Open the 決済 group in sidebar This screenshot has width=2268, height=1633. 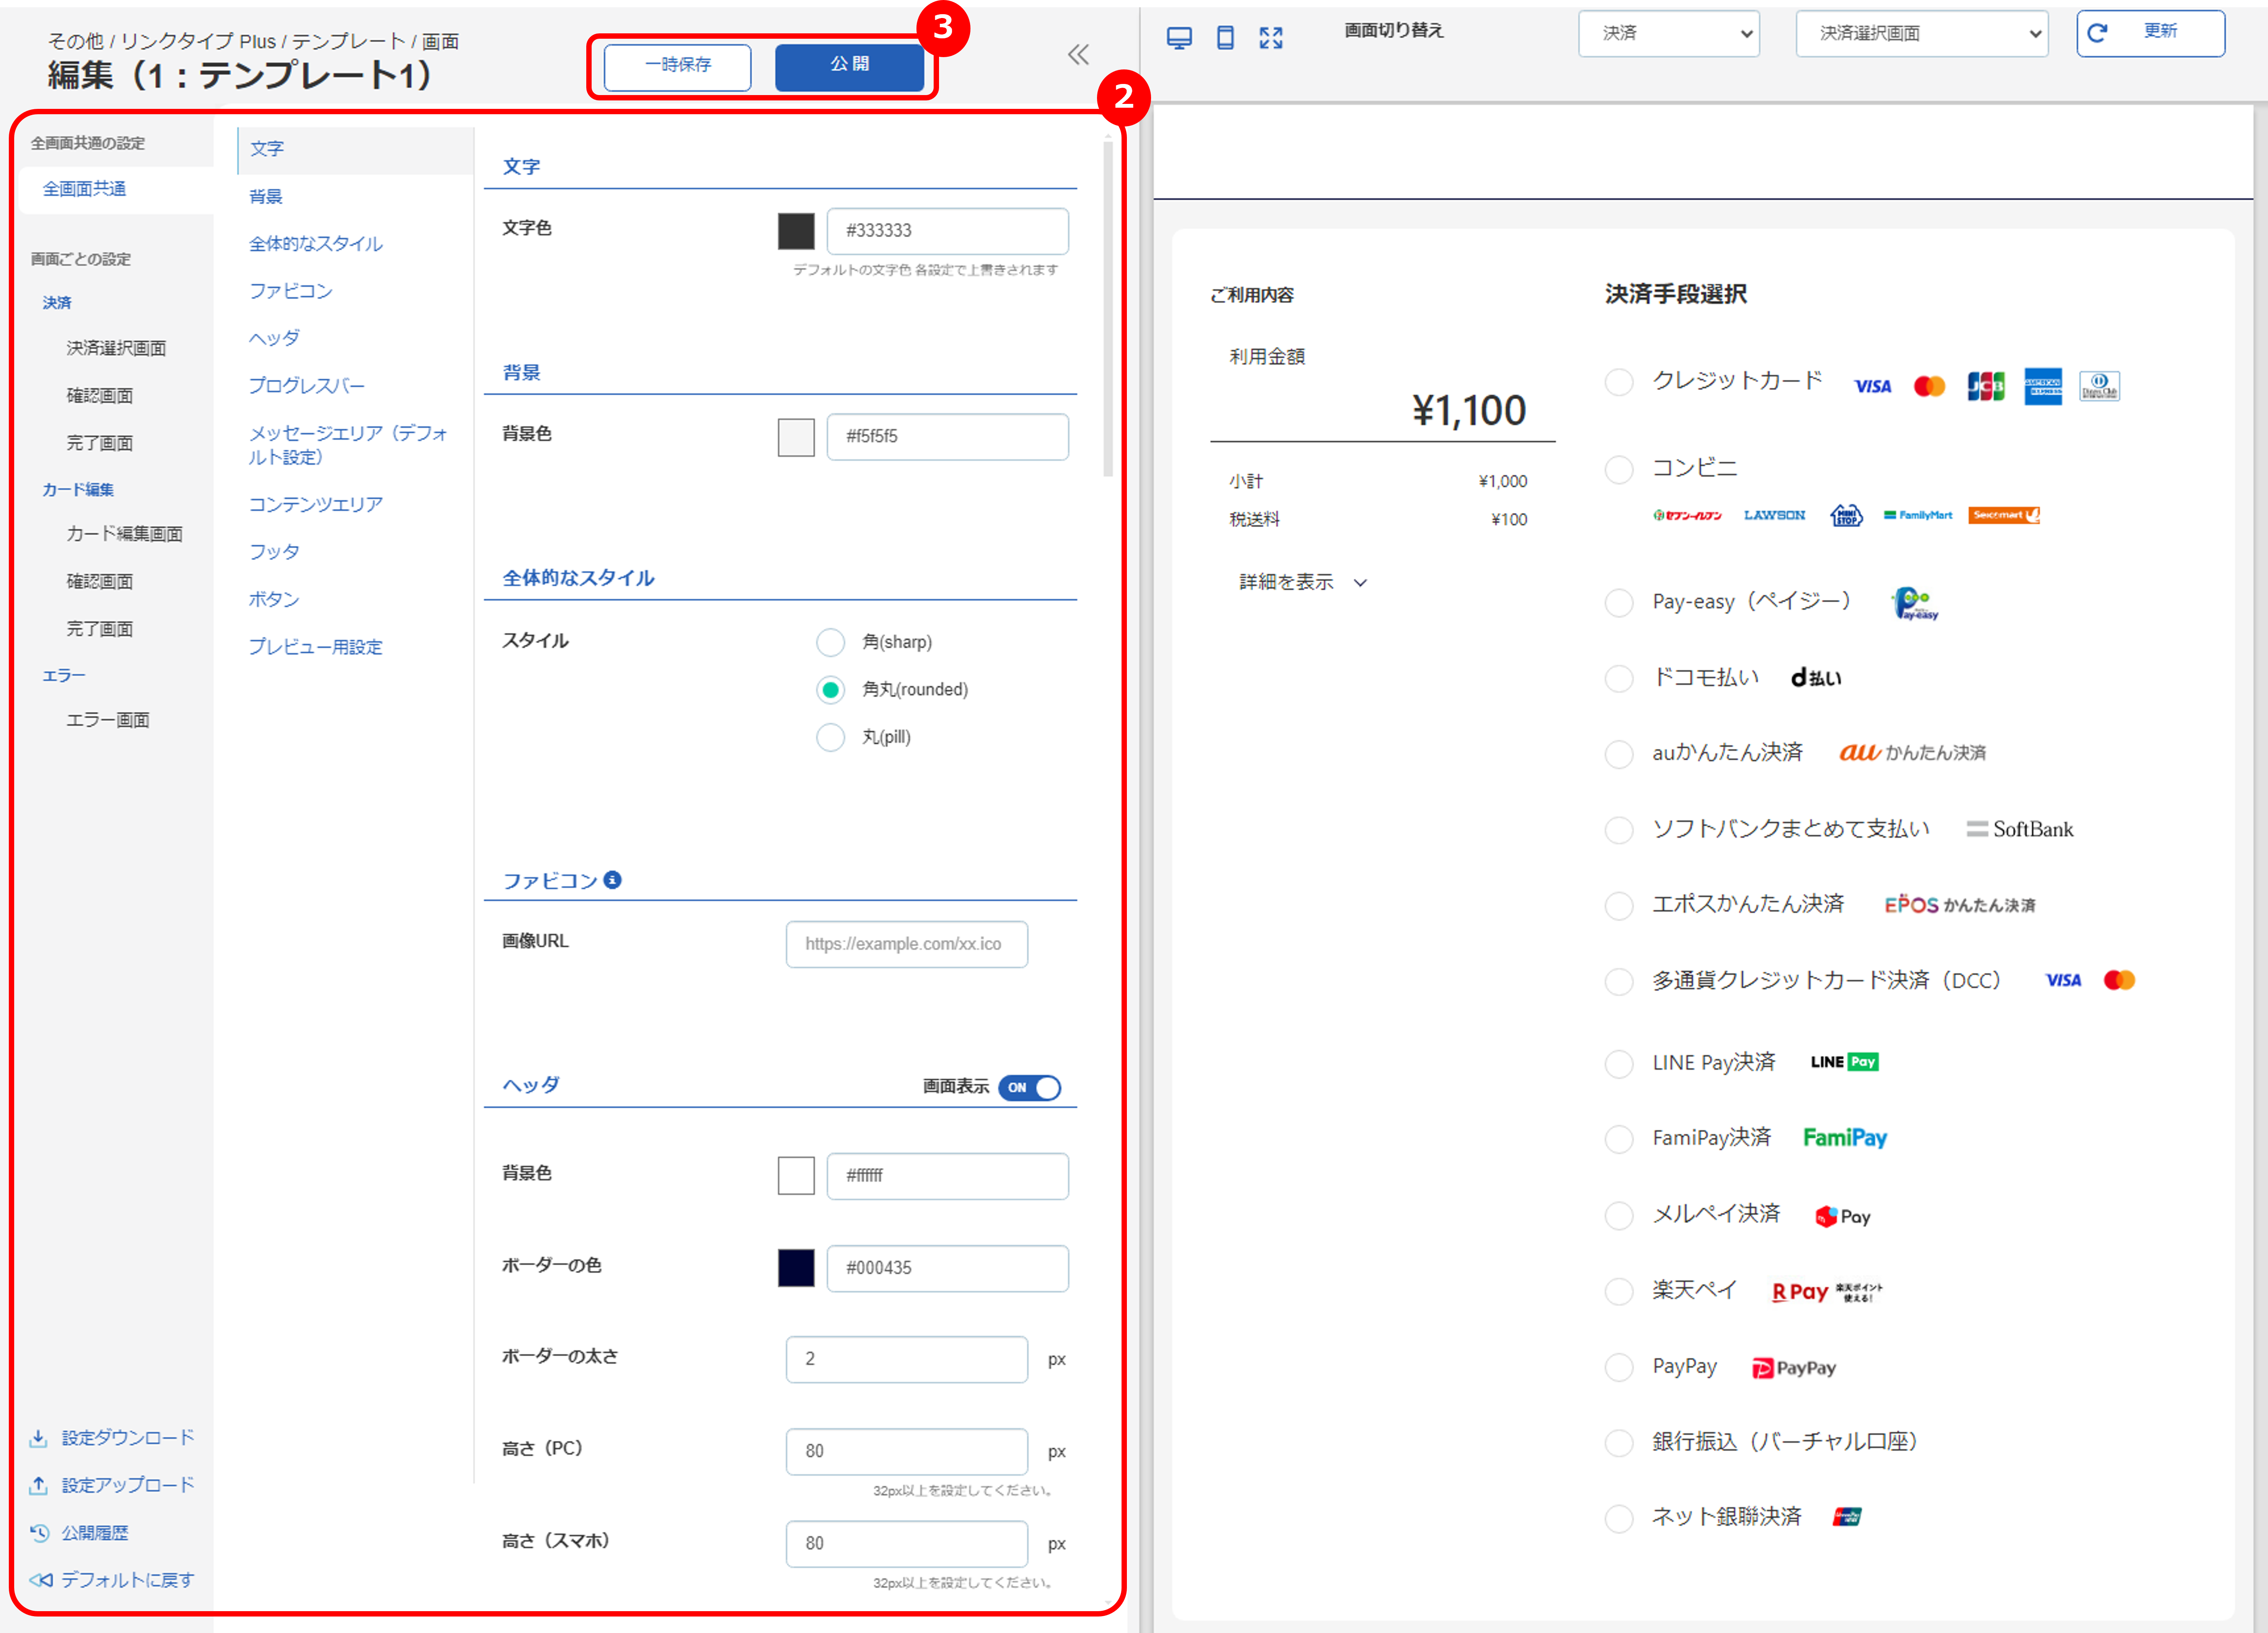click(57, 302)
